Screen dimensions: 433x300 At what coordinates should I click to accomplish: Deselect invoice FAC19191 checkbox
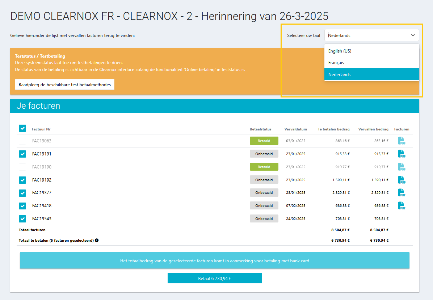22,154
